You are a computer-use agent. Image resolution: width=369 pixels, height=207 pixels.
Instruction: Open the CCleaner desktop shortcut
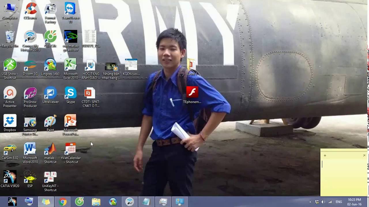(x=30, y=11)
